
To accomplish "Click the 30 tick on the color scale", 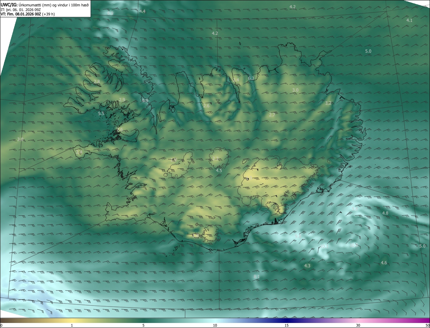I will (358, 326).
